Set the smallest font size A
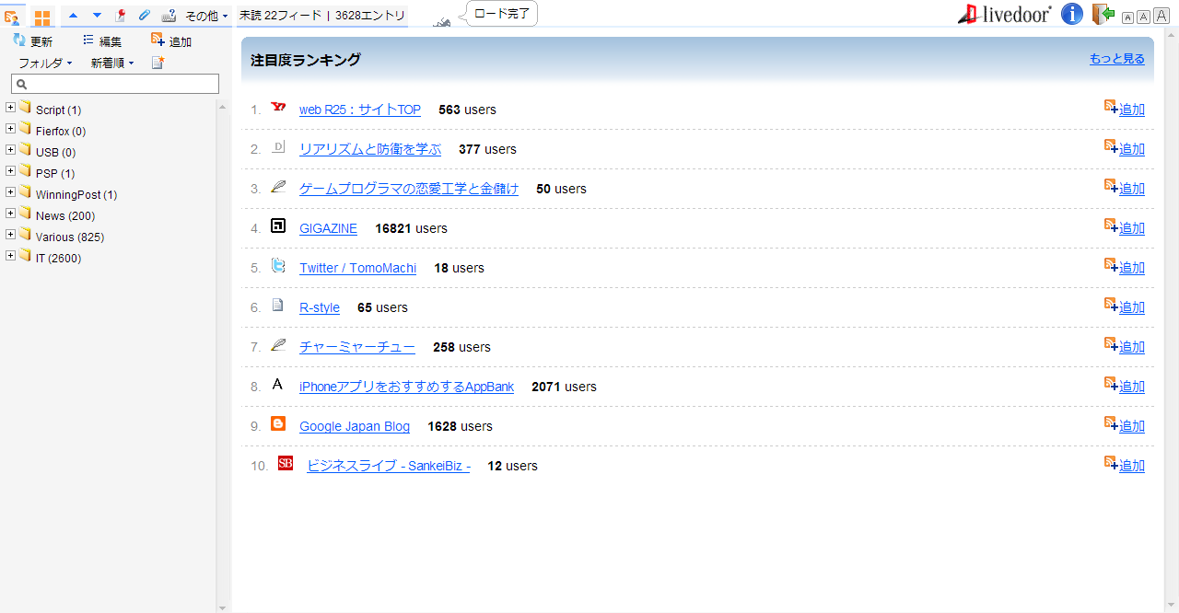Viewport: 1179px width, 613px height. (1127, 17)
